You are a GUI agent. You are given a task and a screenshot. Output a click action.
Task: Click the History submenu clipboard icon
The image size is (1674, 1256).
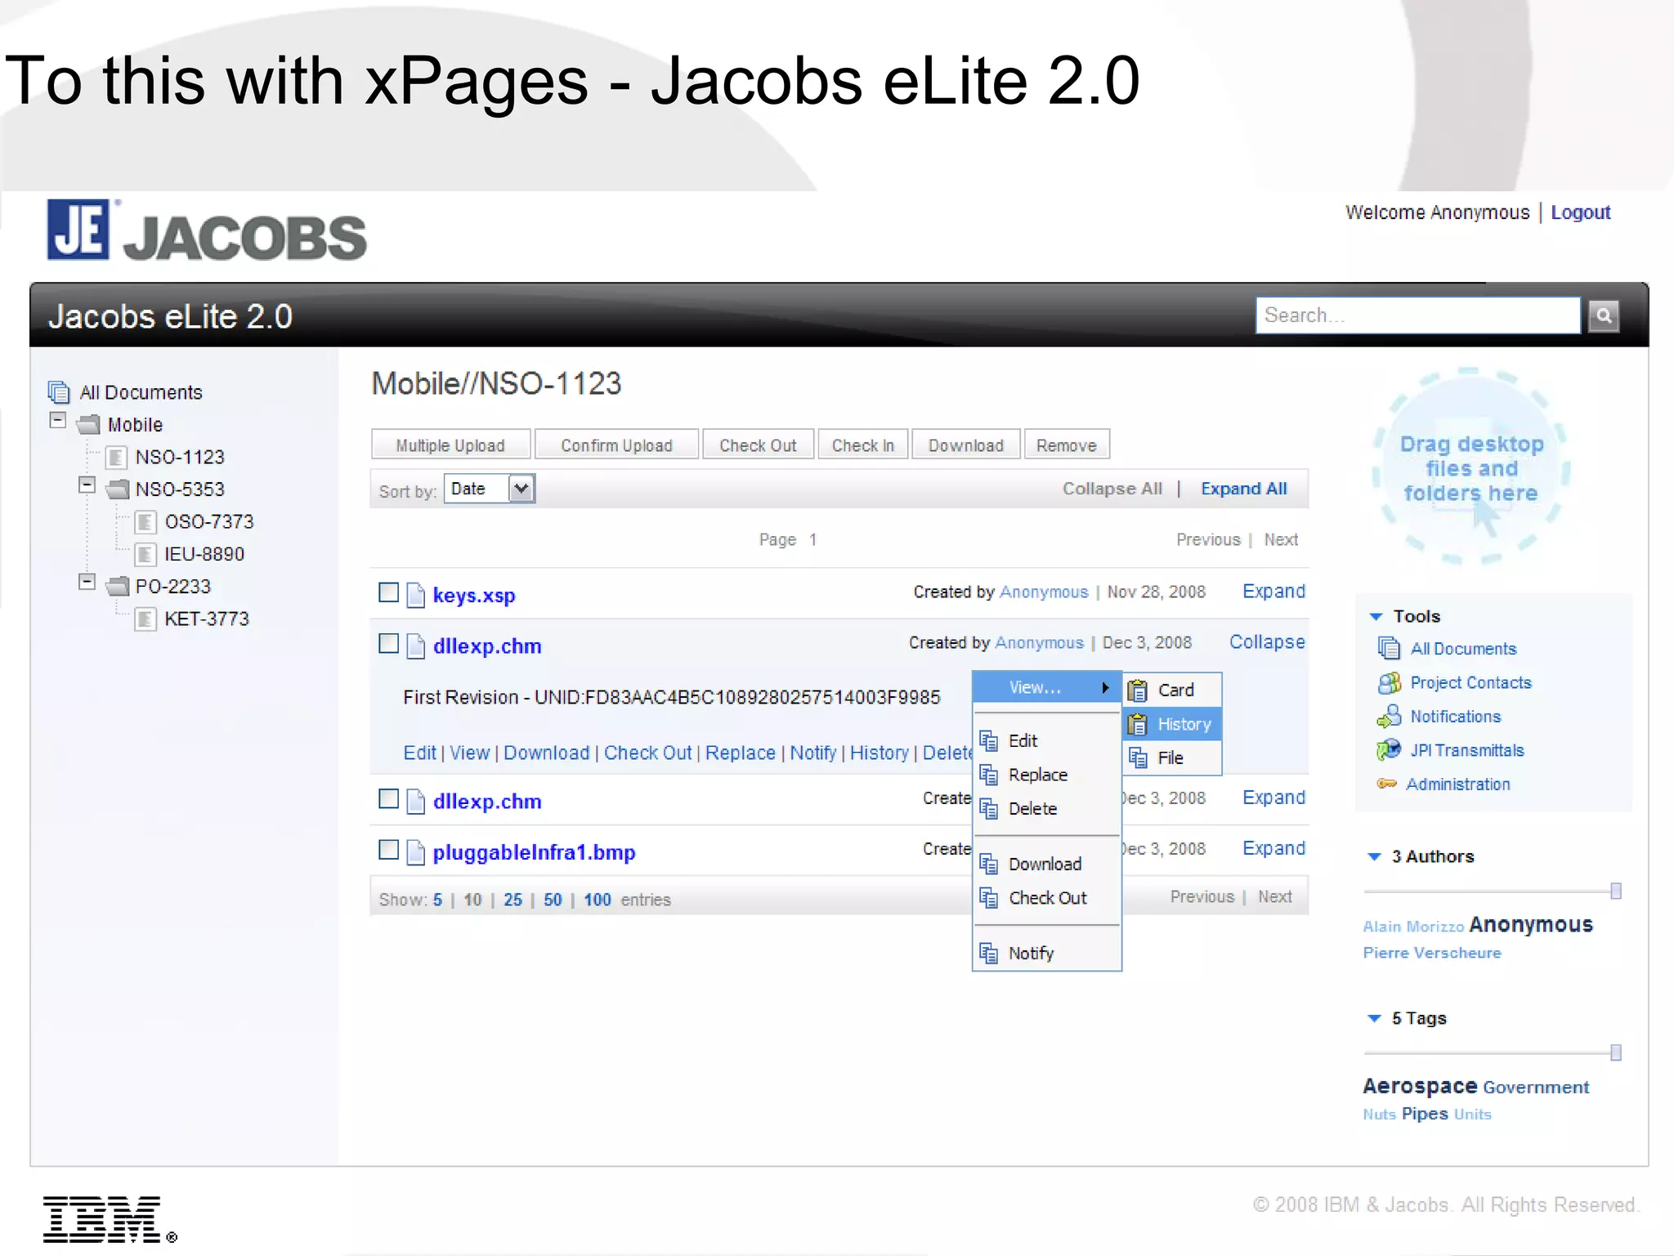pyautogui.click(x=1138, y=724)
